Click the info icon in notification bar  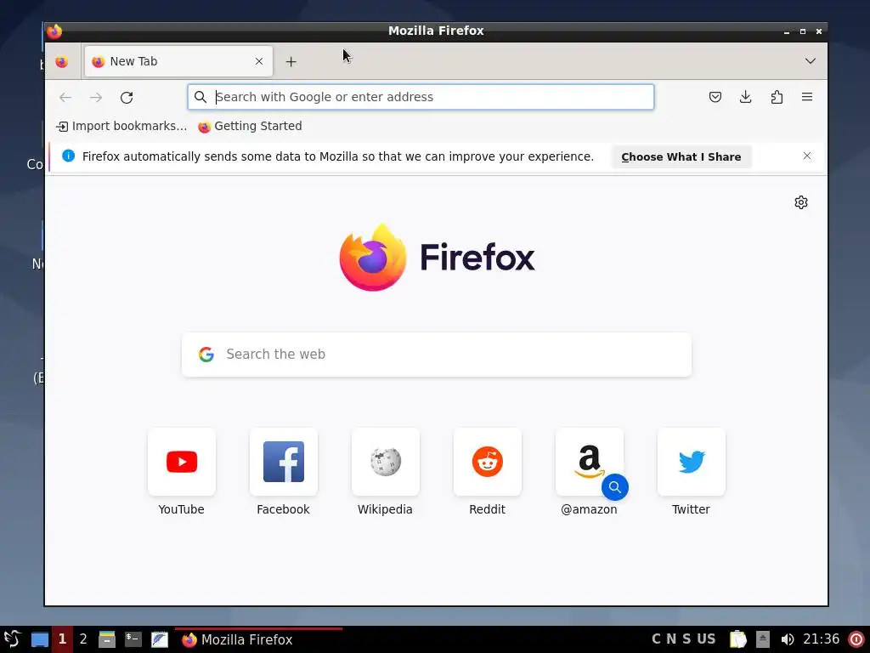68,156
